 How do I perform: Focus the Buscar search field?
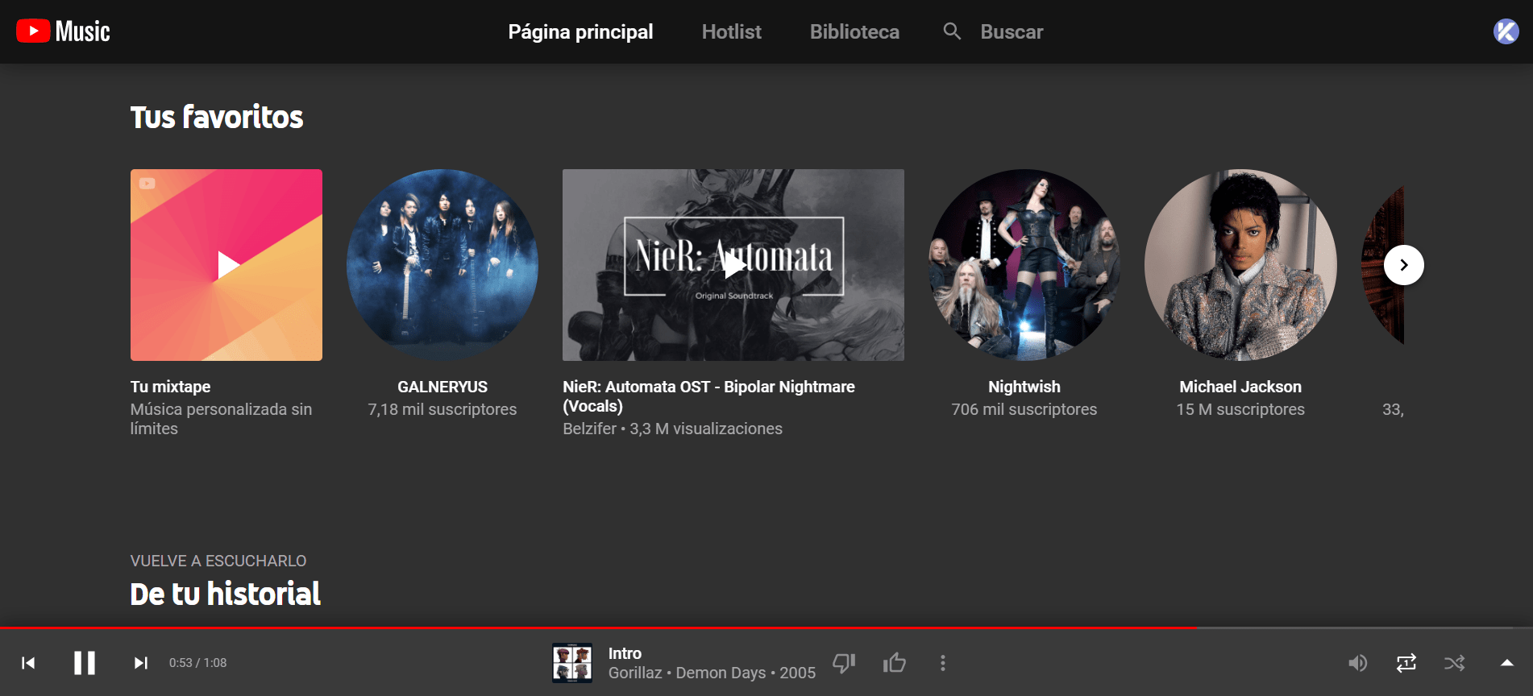tap(1012, 31)
